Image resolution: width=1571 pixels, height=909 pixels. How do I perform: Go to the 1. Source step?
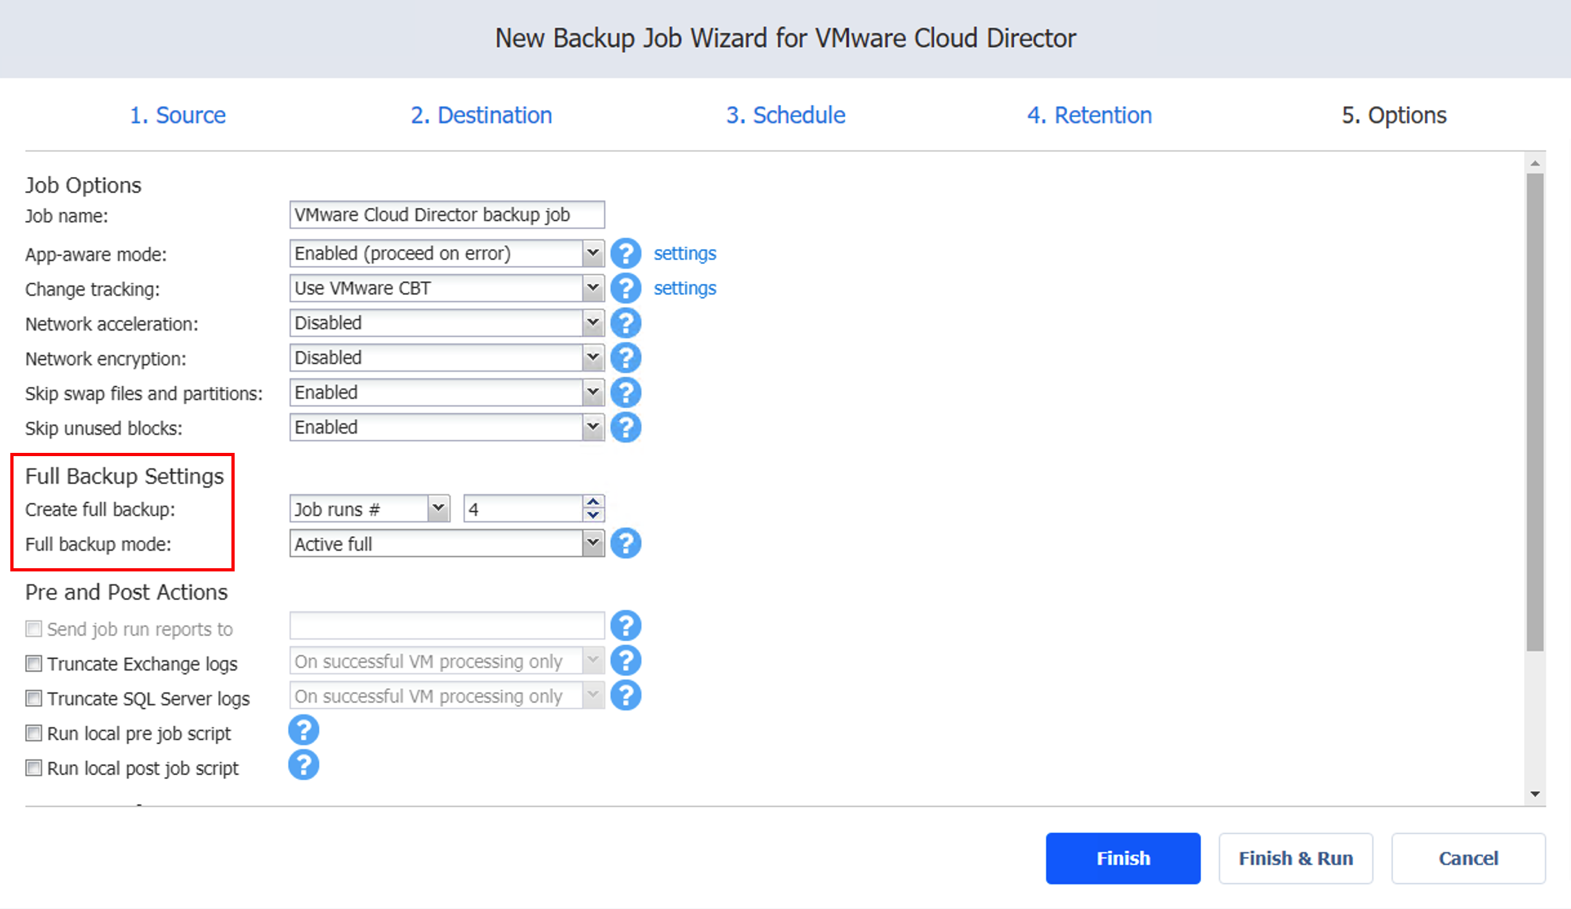(x=178, y=115)
